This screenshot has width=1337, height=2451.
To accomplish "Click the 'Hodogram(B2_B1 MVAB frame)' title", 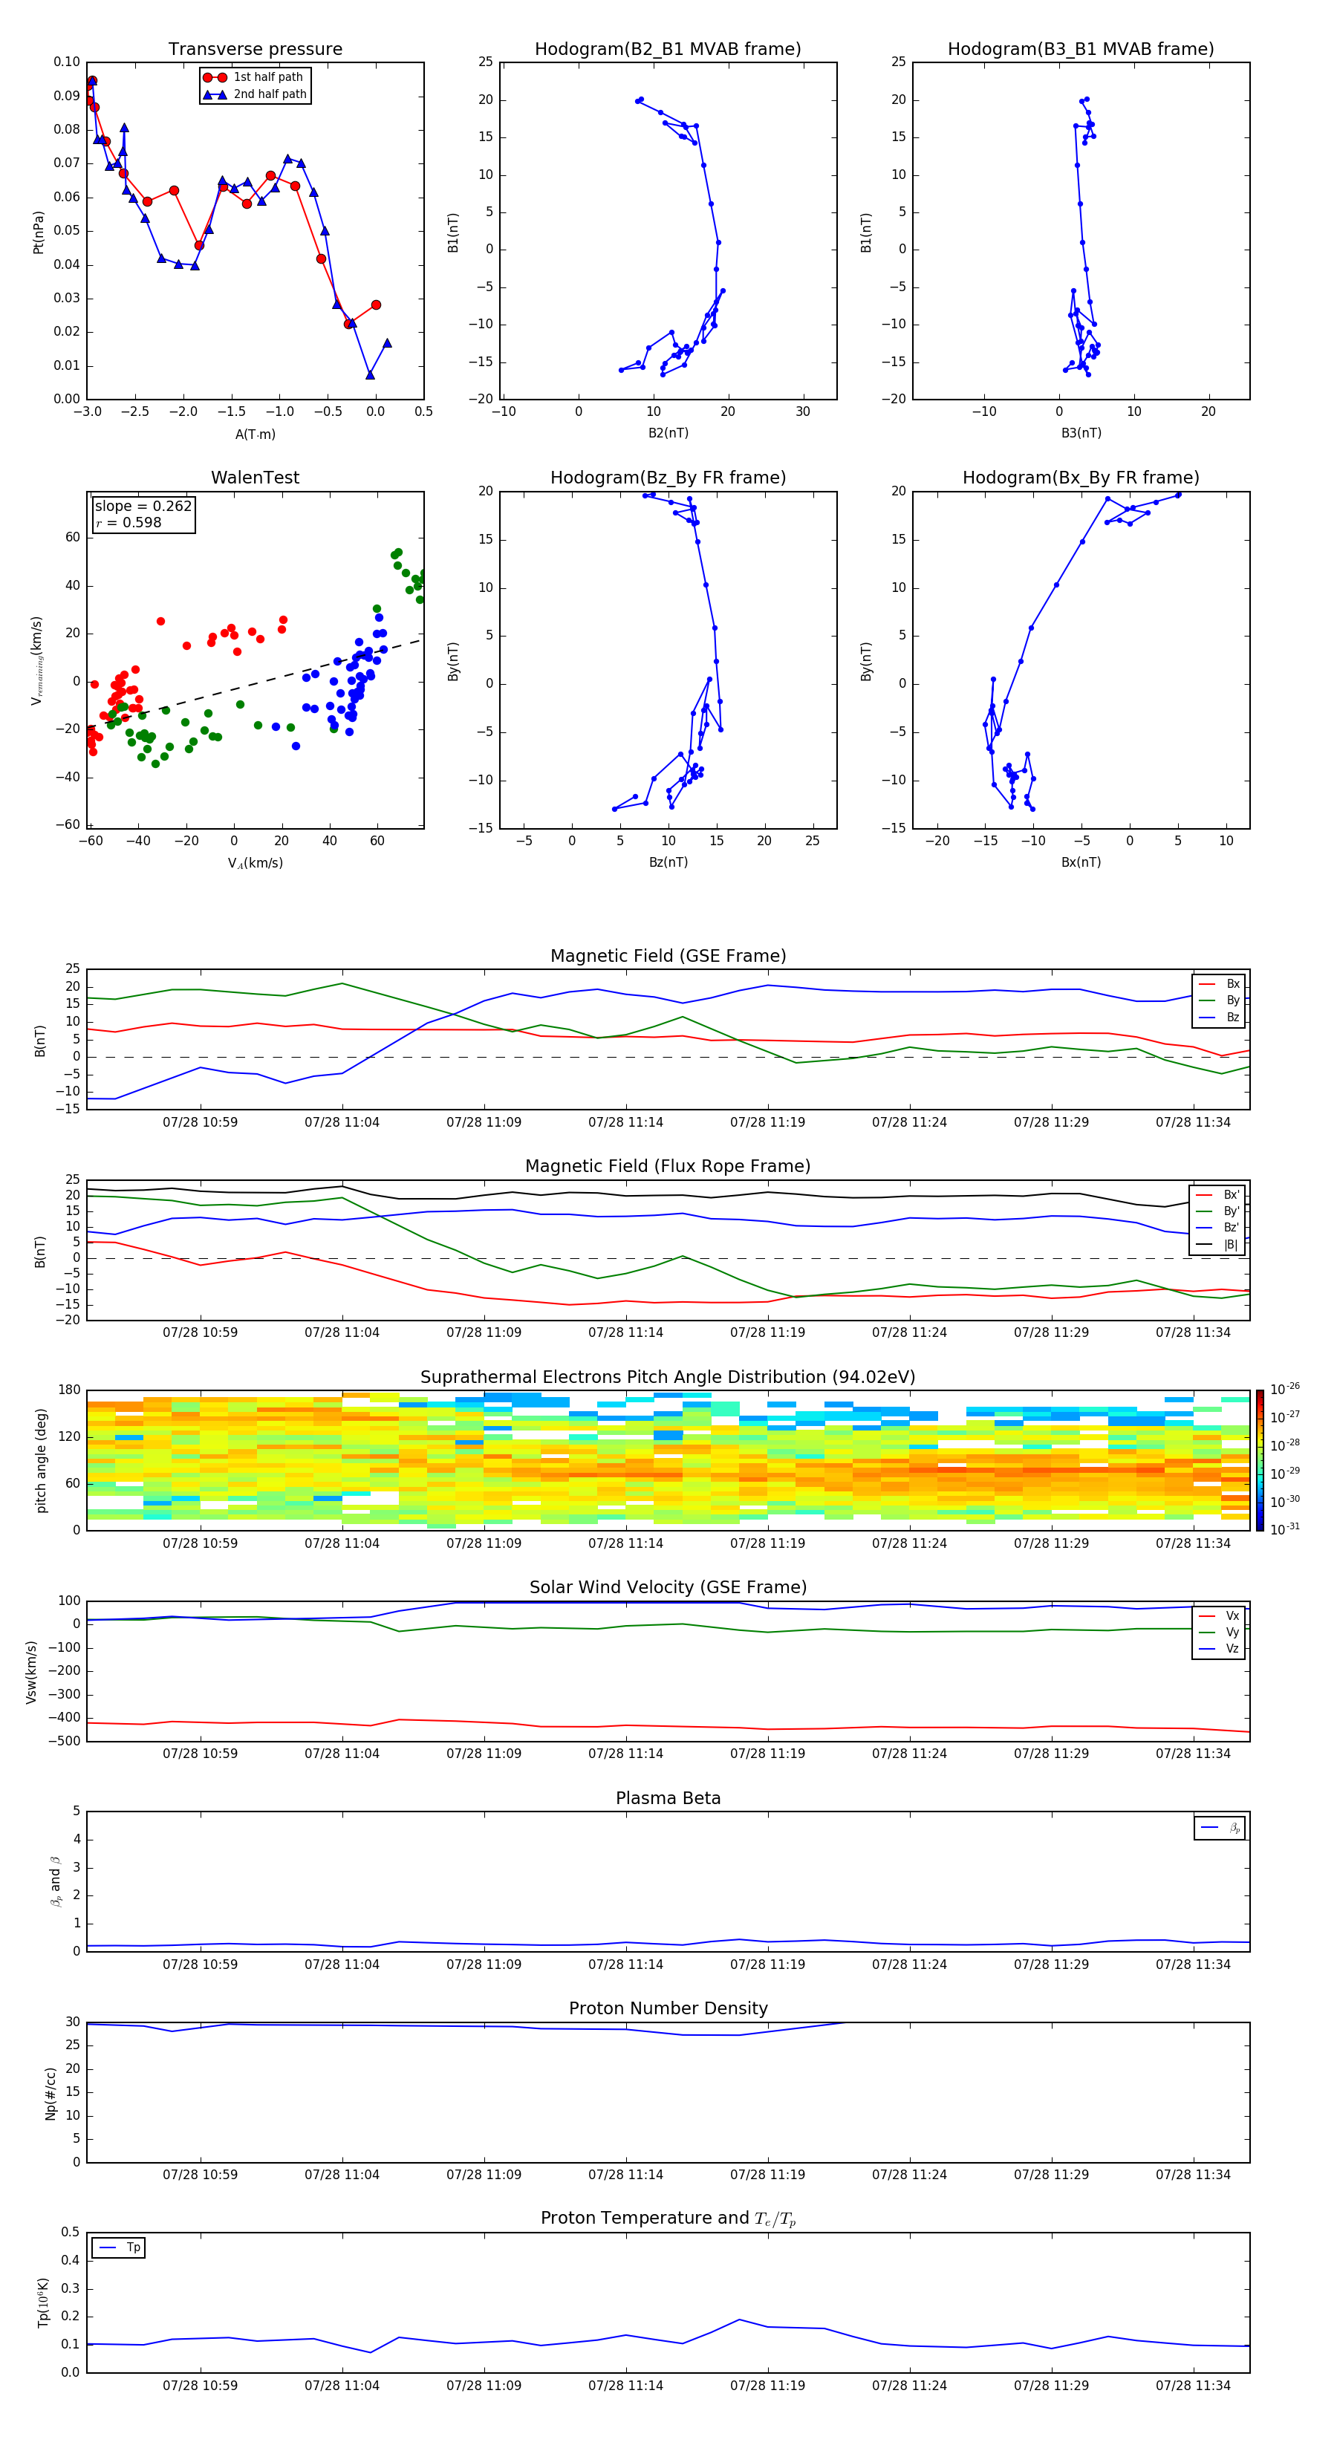I will pyautogui.click(x=668, y=48).
